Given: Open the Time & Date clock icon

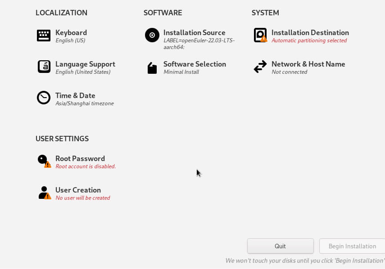Looking at the screenshot, I should tap(44, 98).
